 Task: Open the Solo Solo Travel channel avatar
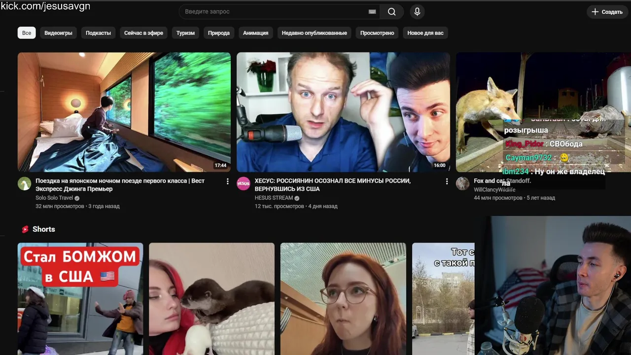pos(24,184)
